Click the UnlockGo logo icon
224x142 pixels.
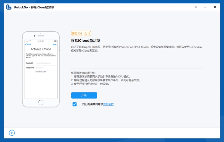click(9, 7)
